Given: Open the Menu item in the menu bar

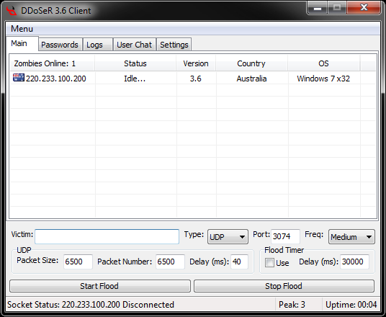Looking at the screenshot, I should (x=22, y=29).
